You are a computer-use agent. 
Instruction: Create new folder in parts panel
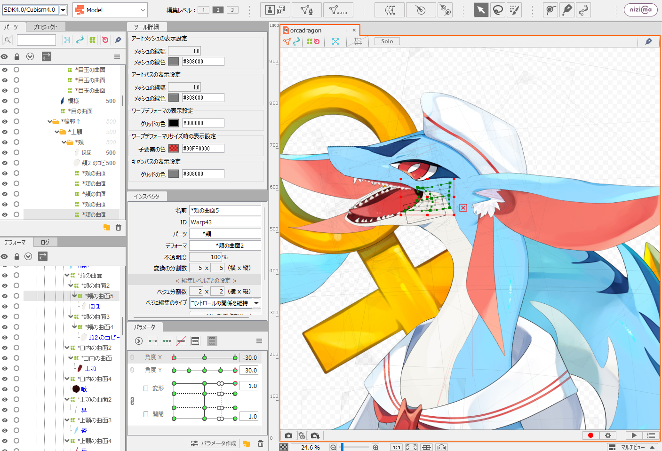(x=107, y=228)
